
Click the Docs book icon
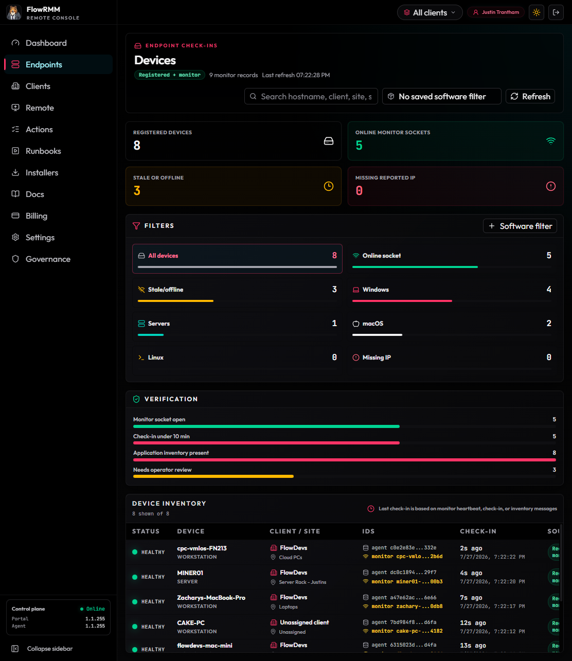pyautogui.click(x=15, y=194)
